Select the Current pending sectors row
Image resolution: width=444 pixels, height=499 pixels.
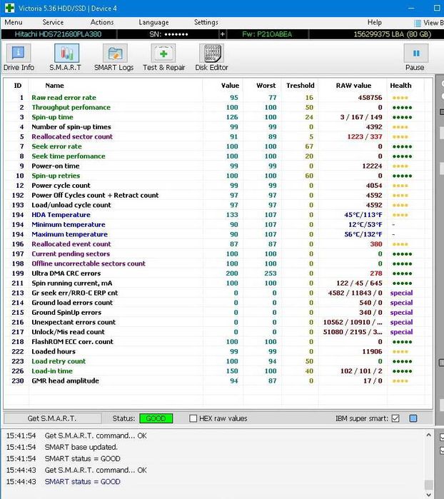coord(218,253)
